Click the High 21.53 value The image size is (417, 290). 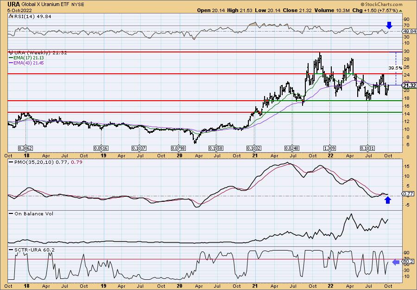pyautogui.click(x=240, y=10)
